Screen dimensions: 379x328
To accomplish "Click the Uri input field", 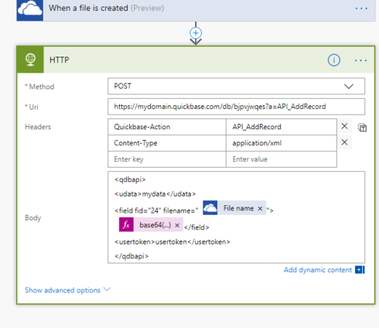I will click(x=236, y=107).
